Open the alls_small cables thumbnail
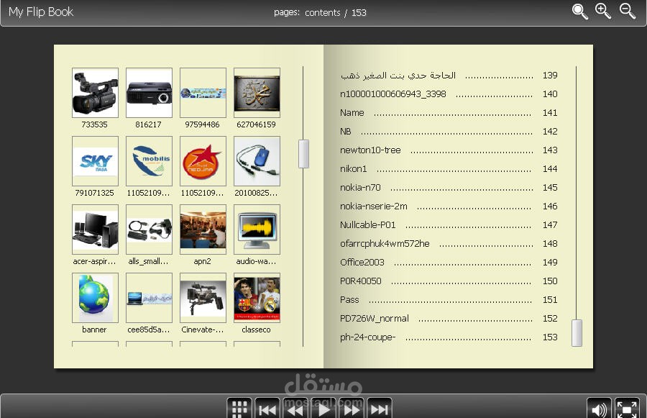The width and height of the screenshot is (647, 418). click(149, 230)
